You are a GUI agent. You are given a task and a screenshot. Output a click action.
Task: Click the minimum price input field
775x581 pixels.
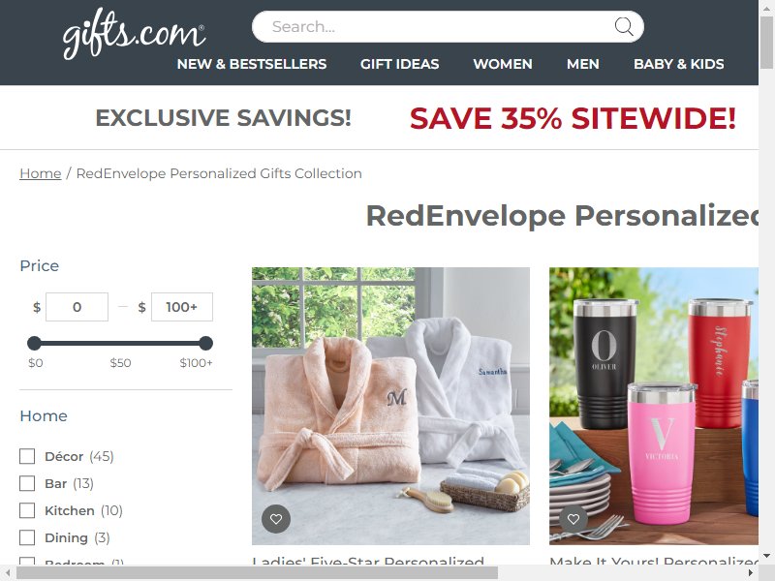[x=77, y=307]
